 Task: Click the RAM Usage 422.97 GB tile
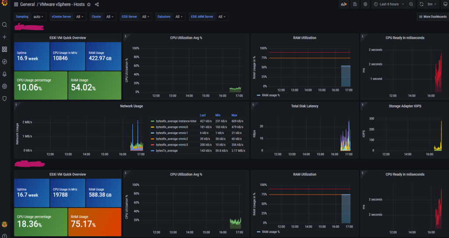point(103,56)
